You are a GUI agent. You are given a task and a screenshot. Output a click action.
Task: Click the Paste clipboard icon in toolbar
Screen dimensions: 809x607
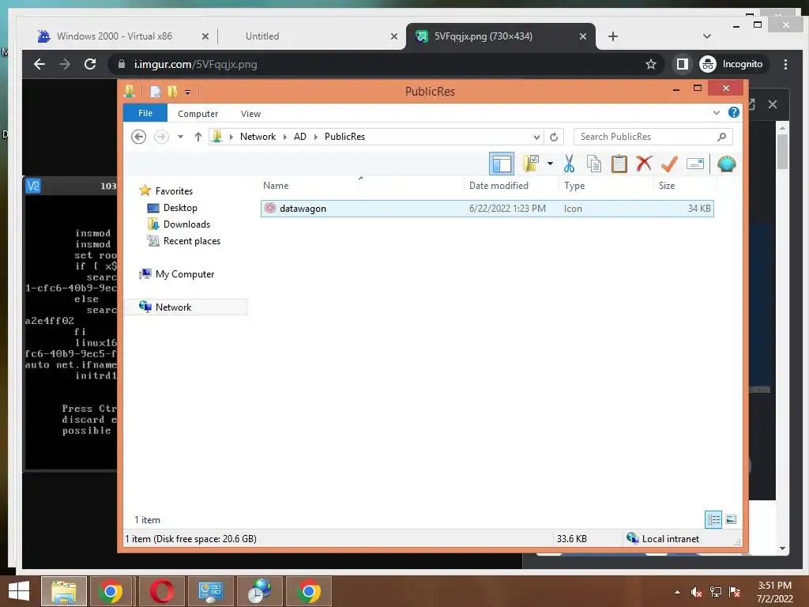point(619,164)
